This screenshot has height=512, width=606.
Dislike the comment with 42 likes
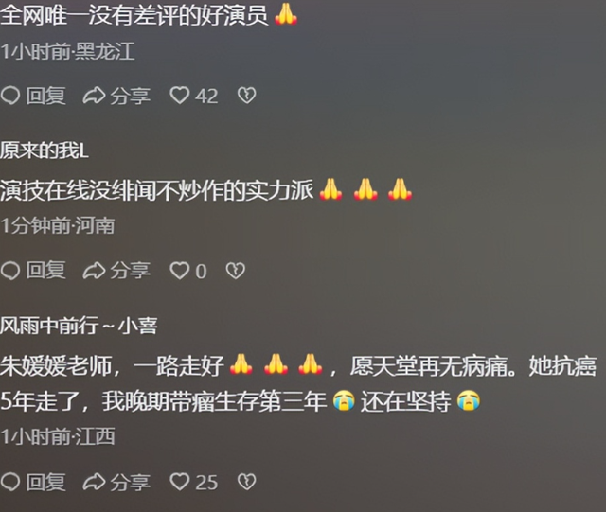click(246, 96)
